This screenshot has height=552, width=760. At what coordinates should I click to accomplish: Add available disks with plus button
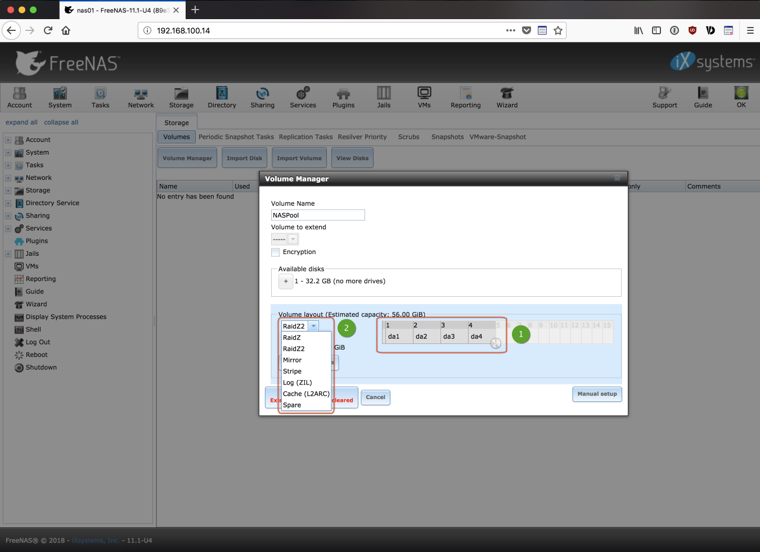click(x=286, y=282)
